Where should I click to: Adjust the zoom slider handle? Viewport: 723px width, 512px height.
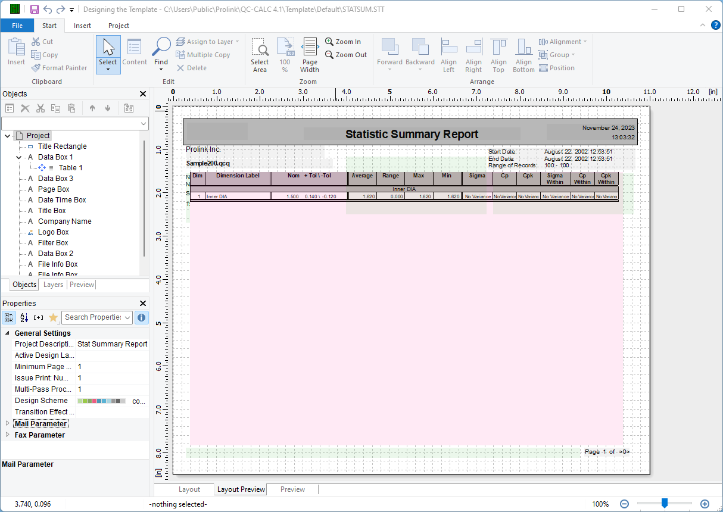pyautogui.click(x=665, y=504)
